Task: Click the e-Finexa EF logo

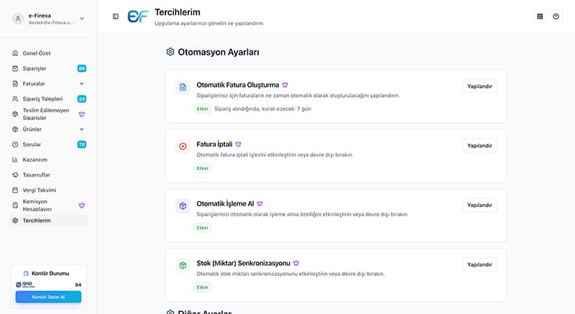Action: coord(138,17)
